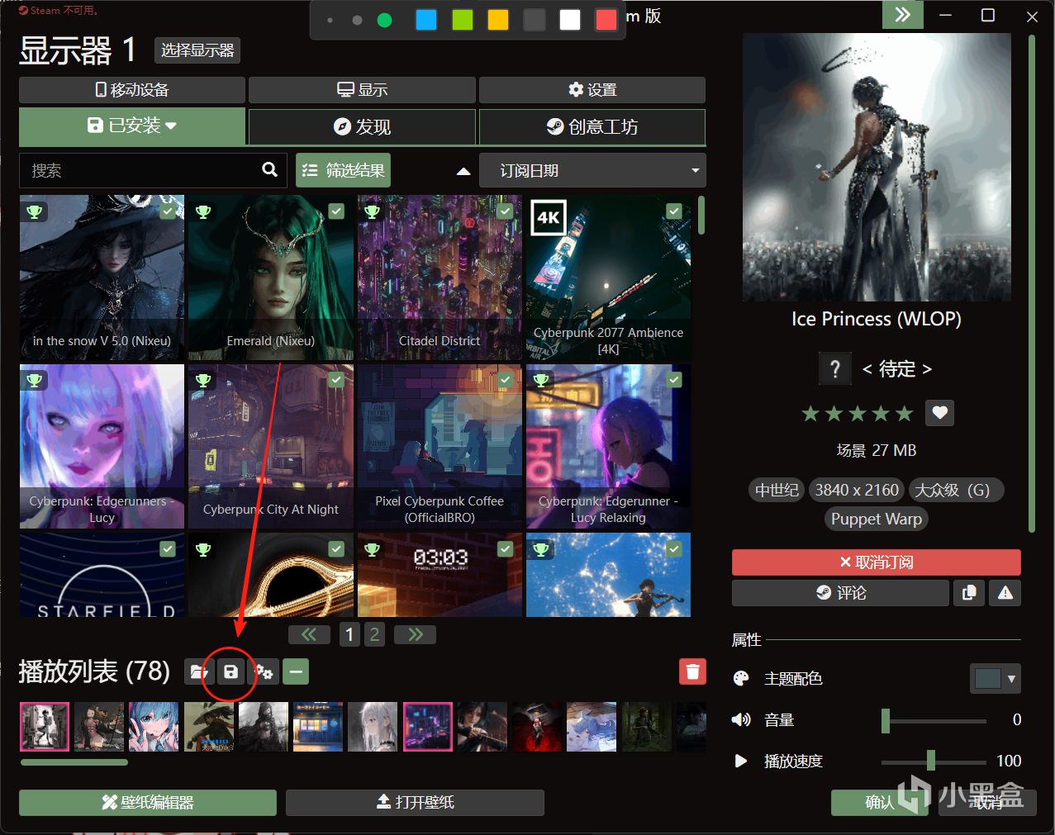Switch to the 显示 tab
The height and width of the screenshot is (835, 1055).
pos(362,90)
